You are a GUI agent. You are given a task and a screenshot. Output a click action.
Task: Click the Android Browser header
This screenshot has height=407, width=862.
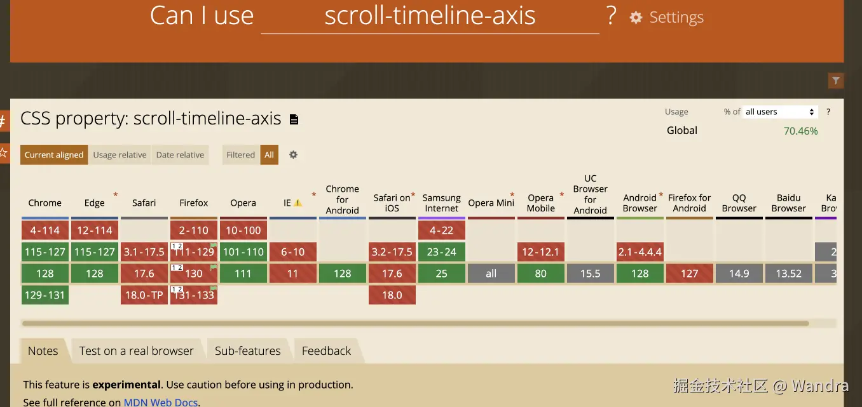pyautogui.click(x=640, y=203)
